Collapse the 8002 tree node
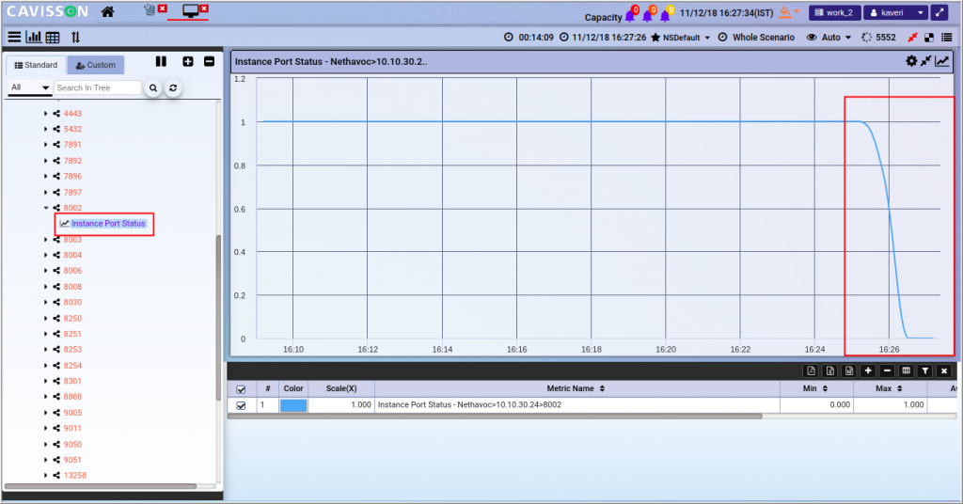 (x=45, y=208)
